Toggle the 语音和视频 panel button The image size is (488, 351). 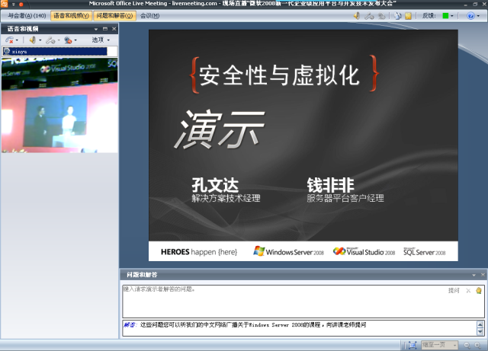(x=71, y=15)
